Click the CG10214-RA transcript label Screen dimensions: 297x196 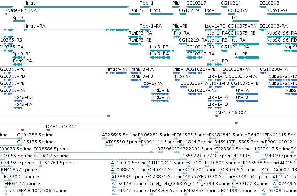coord(235,47)
